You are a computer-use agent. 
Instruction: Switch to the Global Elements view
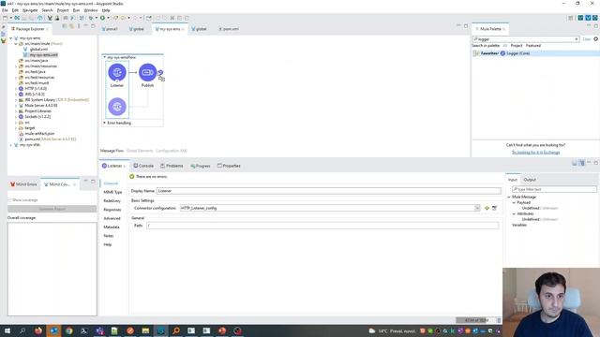[140, 151]
